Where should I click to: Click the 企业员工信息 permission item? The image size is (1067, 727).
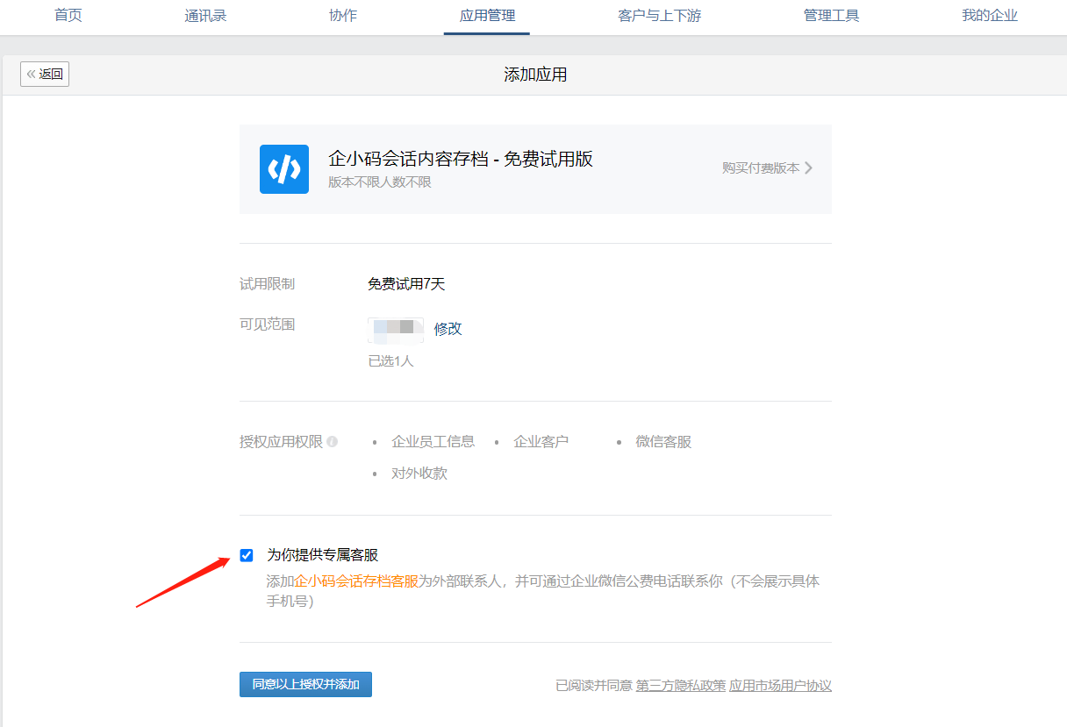tap(433, 442)
